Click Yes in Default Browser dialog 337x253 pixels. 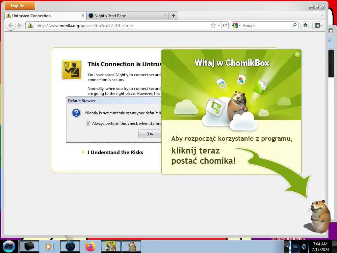pos(150,133)
